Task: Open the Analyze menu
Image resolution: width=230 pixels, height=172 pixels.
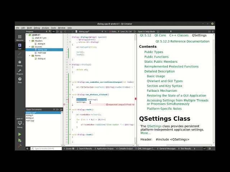Action: coord(45,28)
